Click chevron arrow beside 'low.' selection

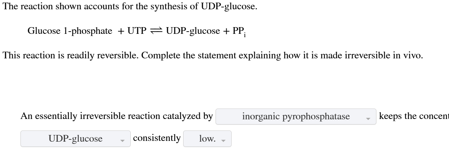(223, 139)
